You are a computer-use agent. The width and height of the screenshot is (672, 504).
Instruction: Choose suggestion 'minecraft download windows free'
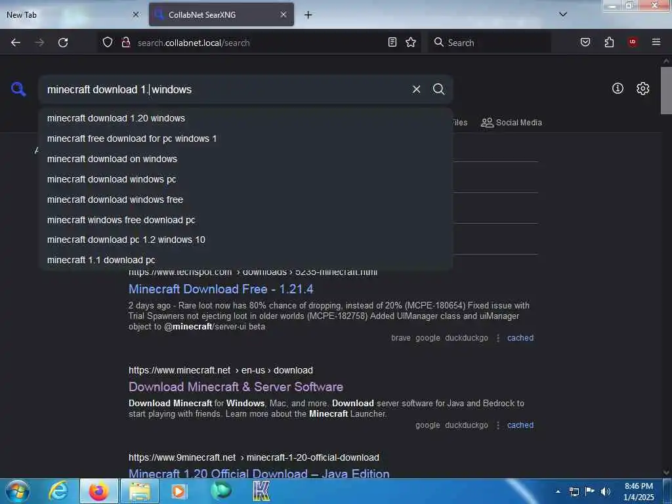pos(246,199)
